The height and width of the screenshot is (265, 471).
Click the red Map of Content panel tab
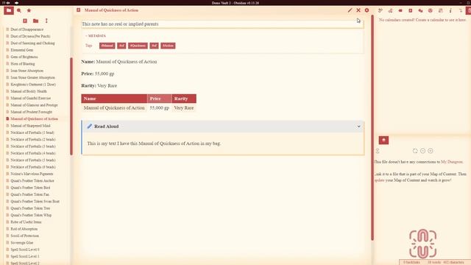[x=383, y=141]
